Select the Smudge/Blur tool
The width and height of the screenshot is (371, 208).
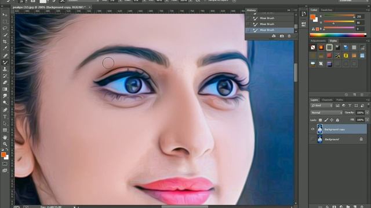coord(5,96)
